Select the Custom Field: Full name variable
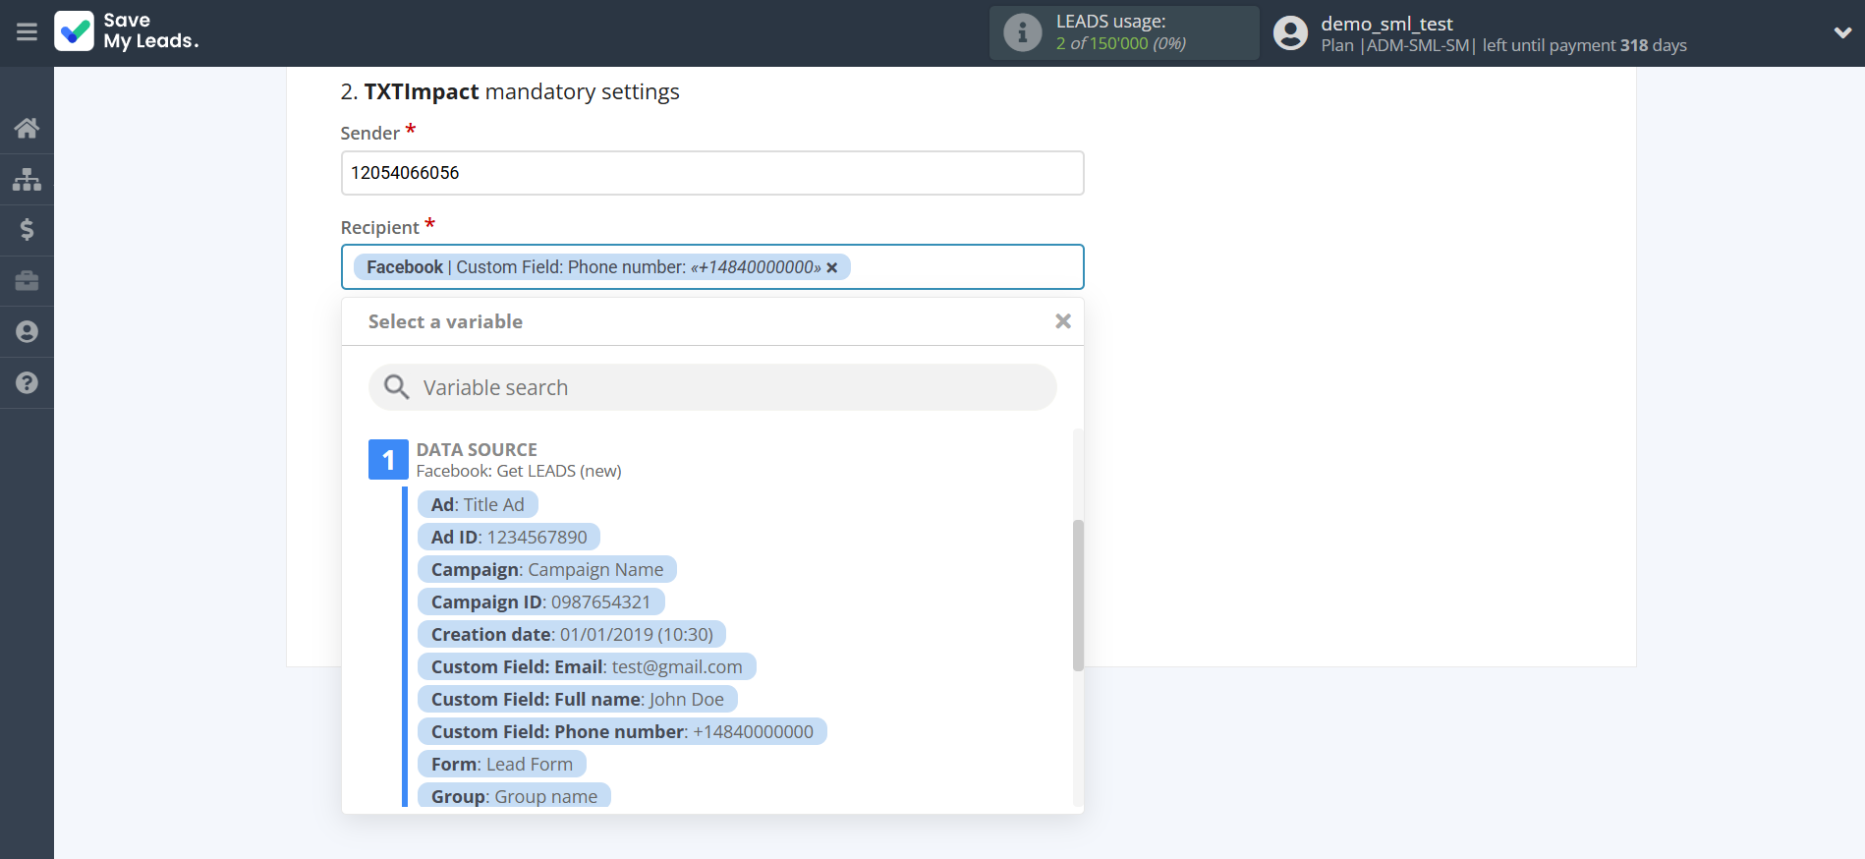Viewport: 1865px width, 859px height. point(578,699)
